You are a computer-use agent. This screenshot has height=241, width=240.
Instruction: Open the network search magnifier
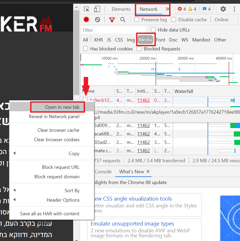pos(123,20)
